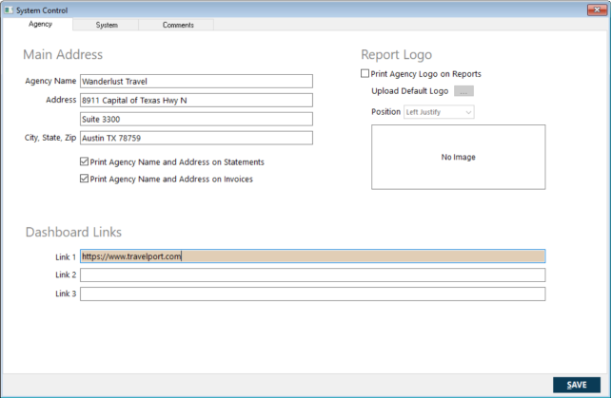The width and height of the screenshot is (611, 398).
Task: Click the Report Logo heading
Action: [x=396, y=55]
